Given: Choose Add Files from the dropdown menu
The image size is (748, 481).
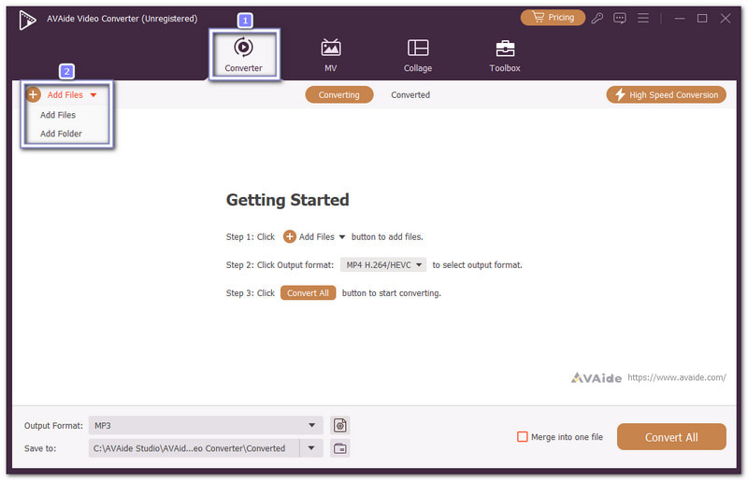Looking at the screenshot, I should [58, 115].
